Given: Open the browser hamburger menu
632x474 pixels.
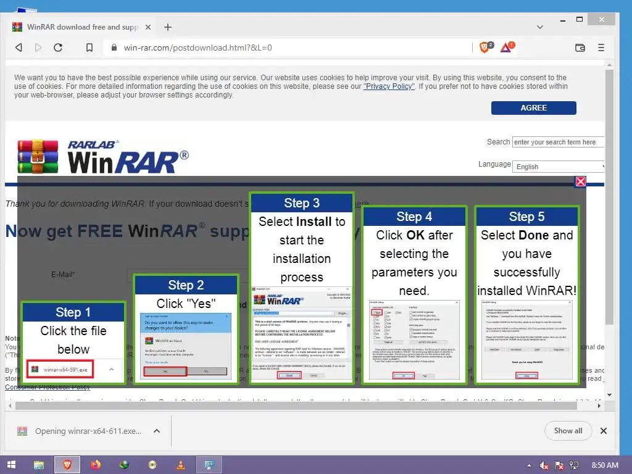Looking at the screenshot, I should coord(601,48).
